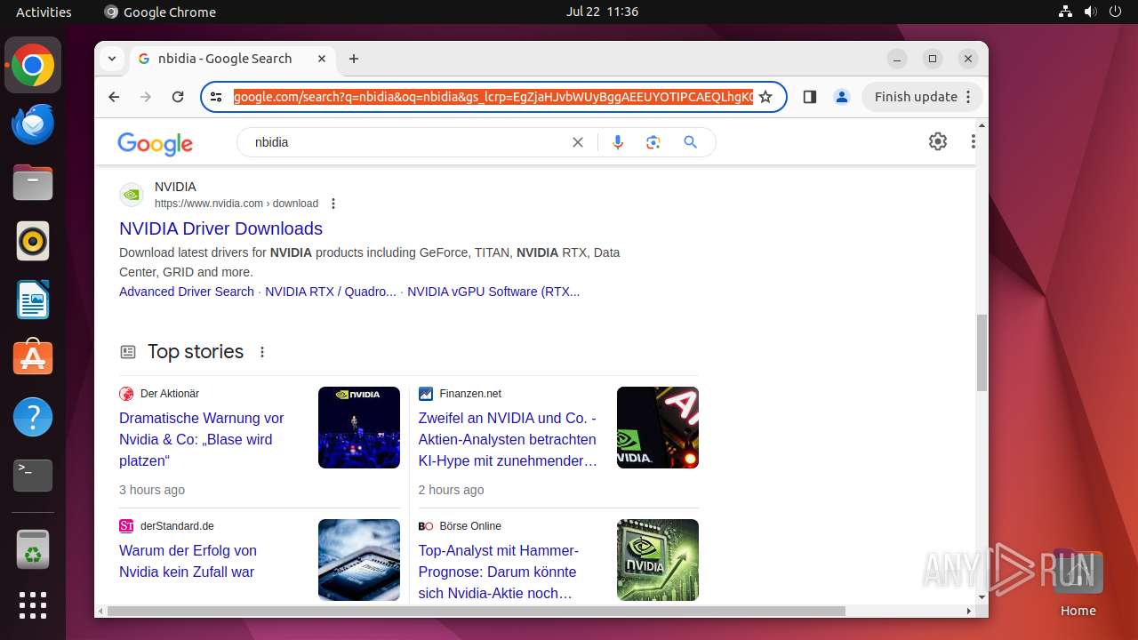This screenshot has height=640, width=1138.
Task: Click the NVIDIA site favicon in result
Action: coord(132,195)
